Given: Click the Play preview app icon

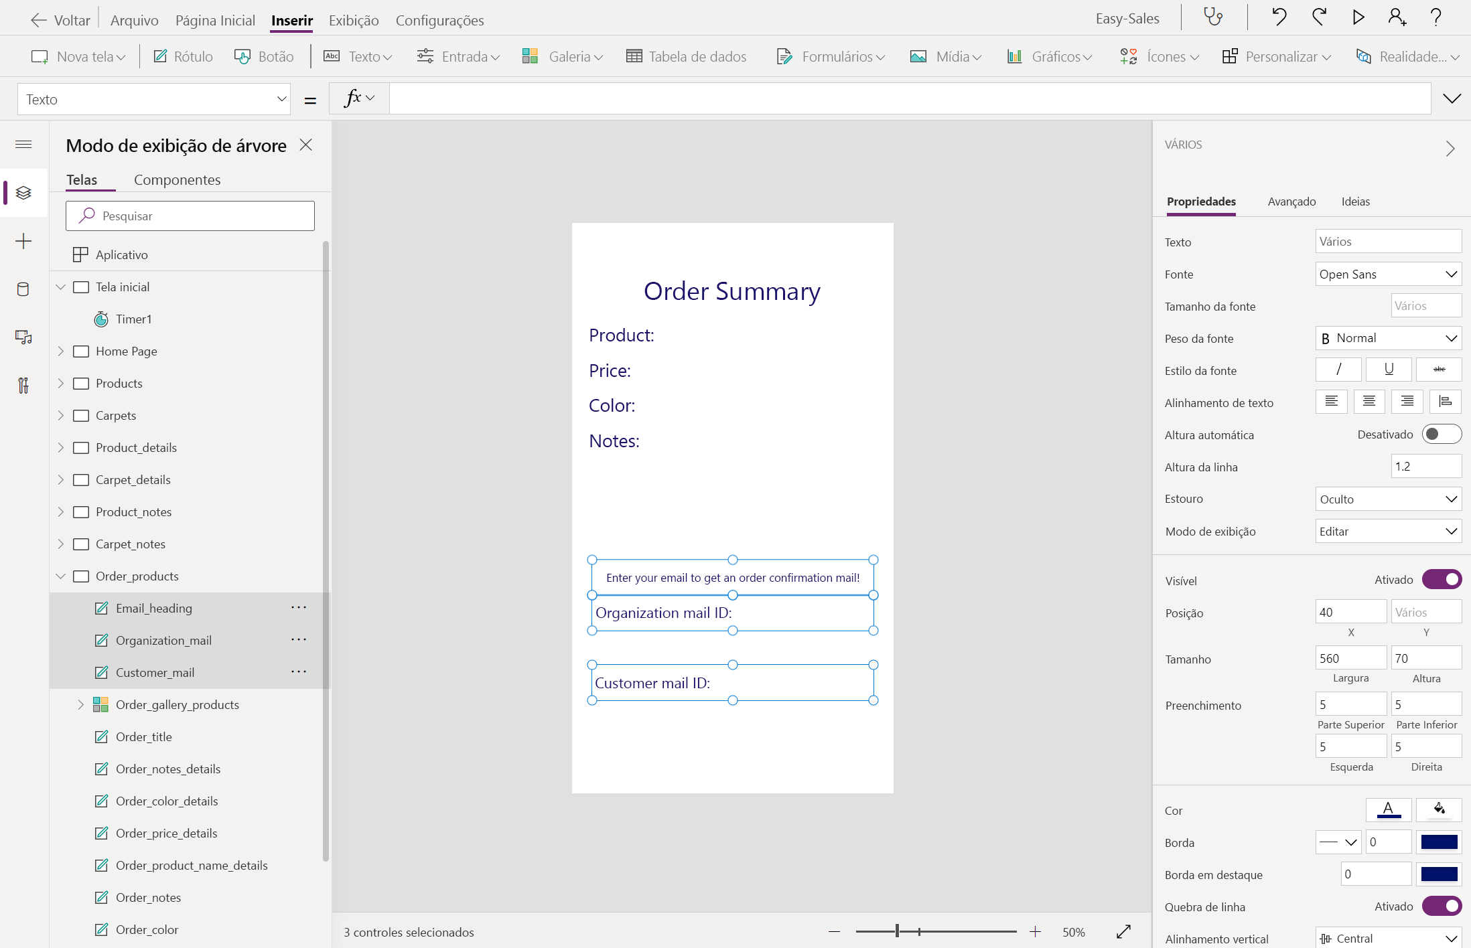Looking at the screenshot, I should pyautogui.click(x=1358, y=17).
